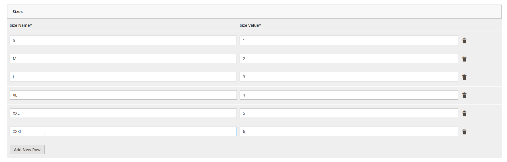Focus the Size Name field containing S
Screen dimensions: 507x162
tap(123, 40)
